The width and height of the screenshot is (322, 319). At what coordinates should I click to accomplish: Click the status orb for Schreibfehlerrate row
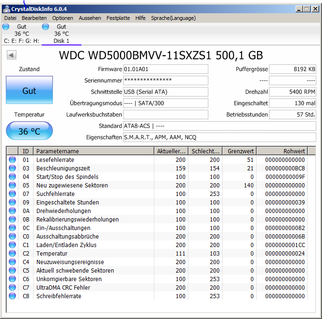point(12,296)
